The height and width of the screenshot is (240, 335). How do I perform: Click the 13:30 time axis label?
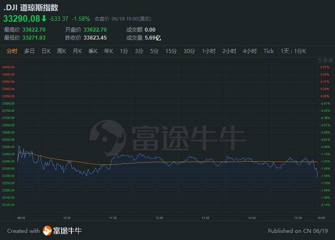click(x=205, y=218)
